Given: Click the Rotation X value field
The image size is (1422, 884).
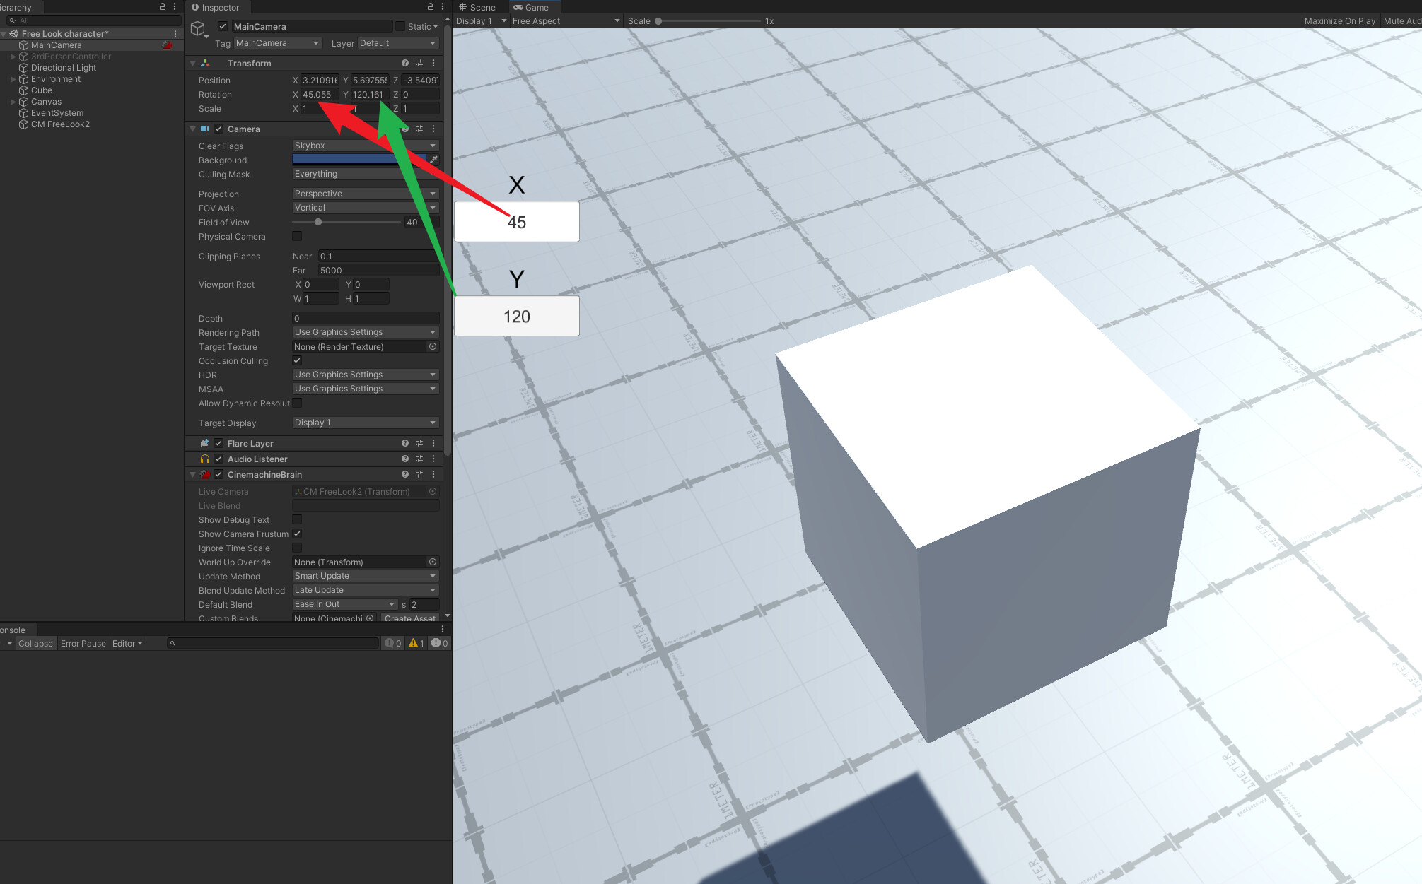Looking at the screenshot, I should tap(320, 94).
